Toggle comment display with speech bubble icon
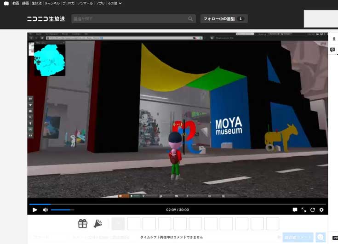Image resolution: width=338 pixels, height=244 pixels. click(x=295, y=210)
